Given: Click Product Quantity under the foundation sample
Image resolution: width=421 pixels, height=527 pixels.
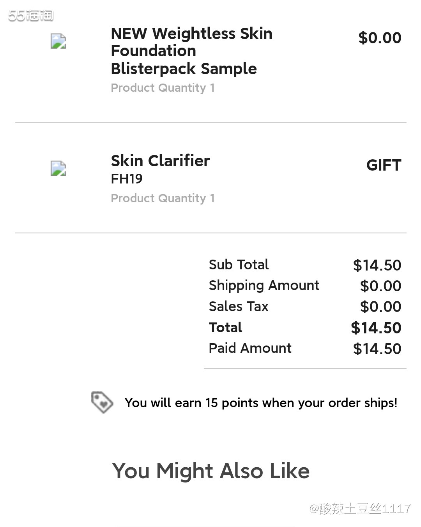Looking at the screenshot, I should [163, 88].
